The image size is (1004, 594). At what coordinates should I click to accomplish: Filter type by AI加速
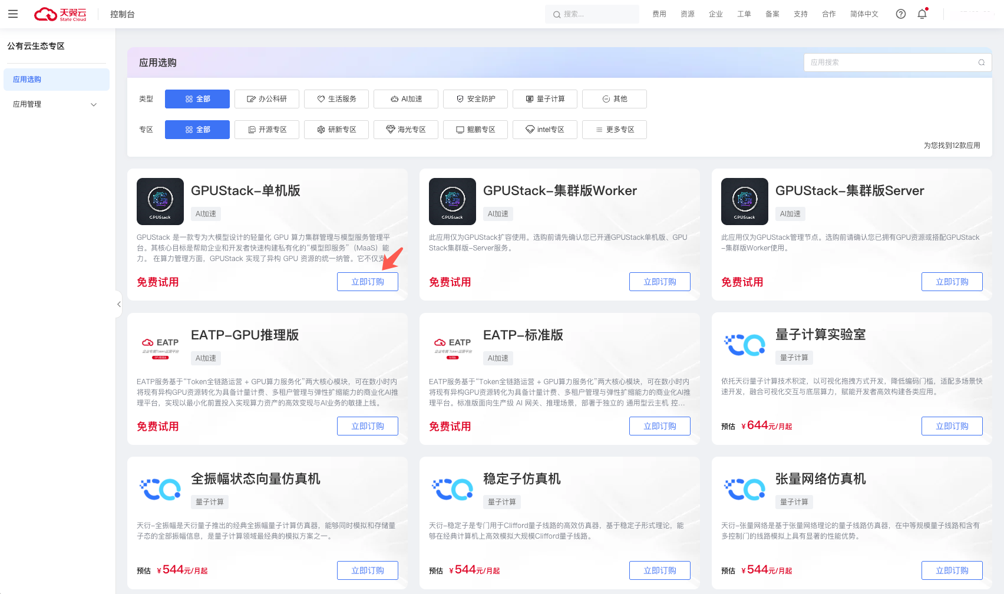pos(406,99)
